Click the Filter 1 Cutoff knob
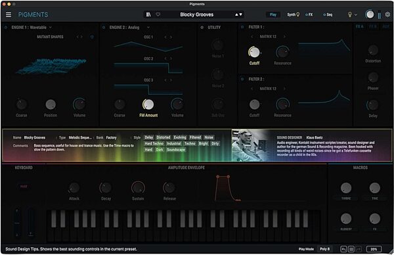This screenshot has width=394, height=255. (x=254, y=53)
